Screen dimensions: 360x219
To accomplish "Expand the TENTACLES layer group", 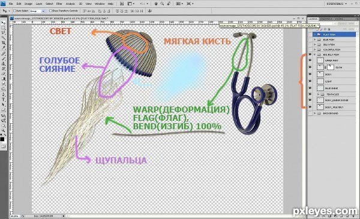I will [x=318, y=94].
